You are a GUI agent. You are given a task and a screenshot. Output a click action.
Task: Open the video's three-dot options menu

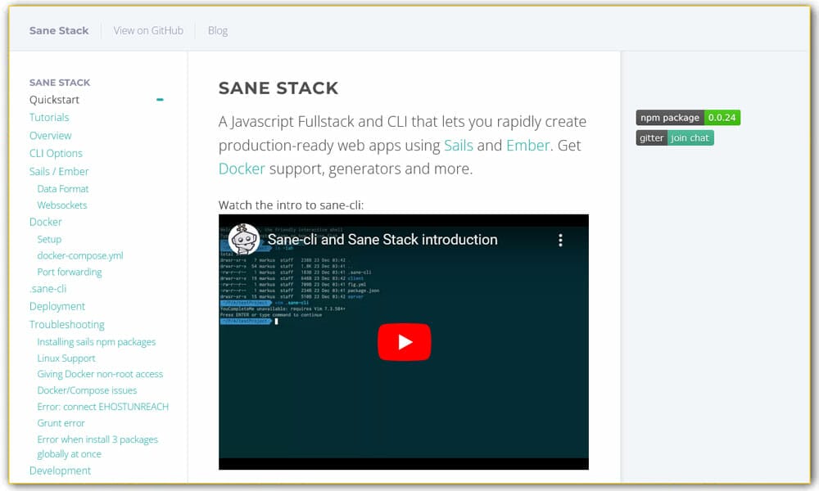pyautogui.click(x=560, y=240)
